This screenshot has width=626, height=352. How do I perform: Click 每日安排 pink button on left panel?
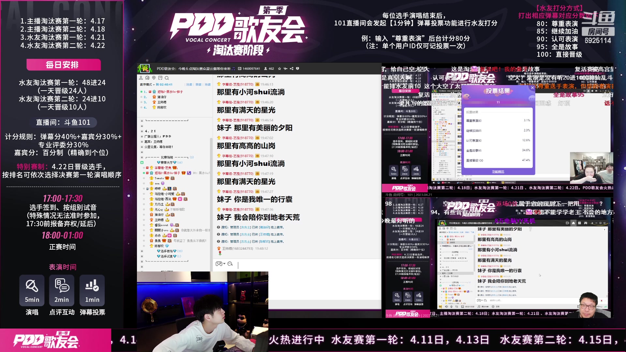63,65
